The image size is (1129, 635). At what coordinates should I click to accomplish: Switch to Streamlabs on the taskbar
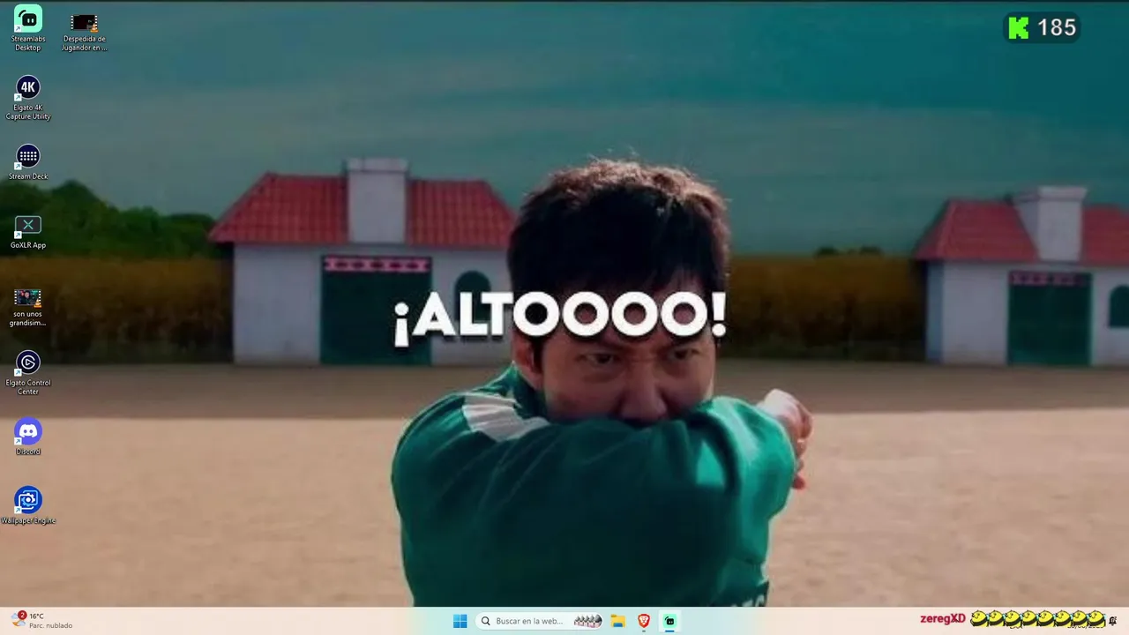[x=669, y=621]
